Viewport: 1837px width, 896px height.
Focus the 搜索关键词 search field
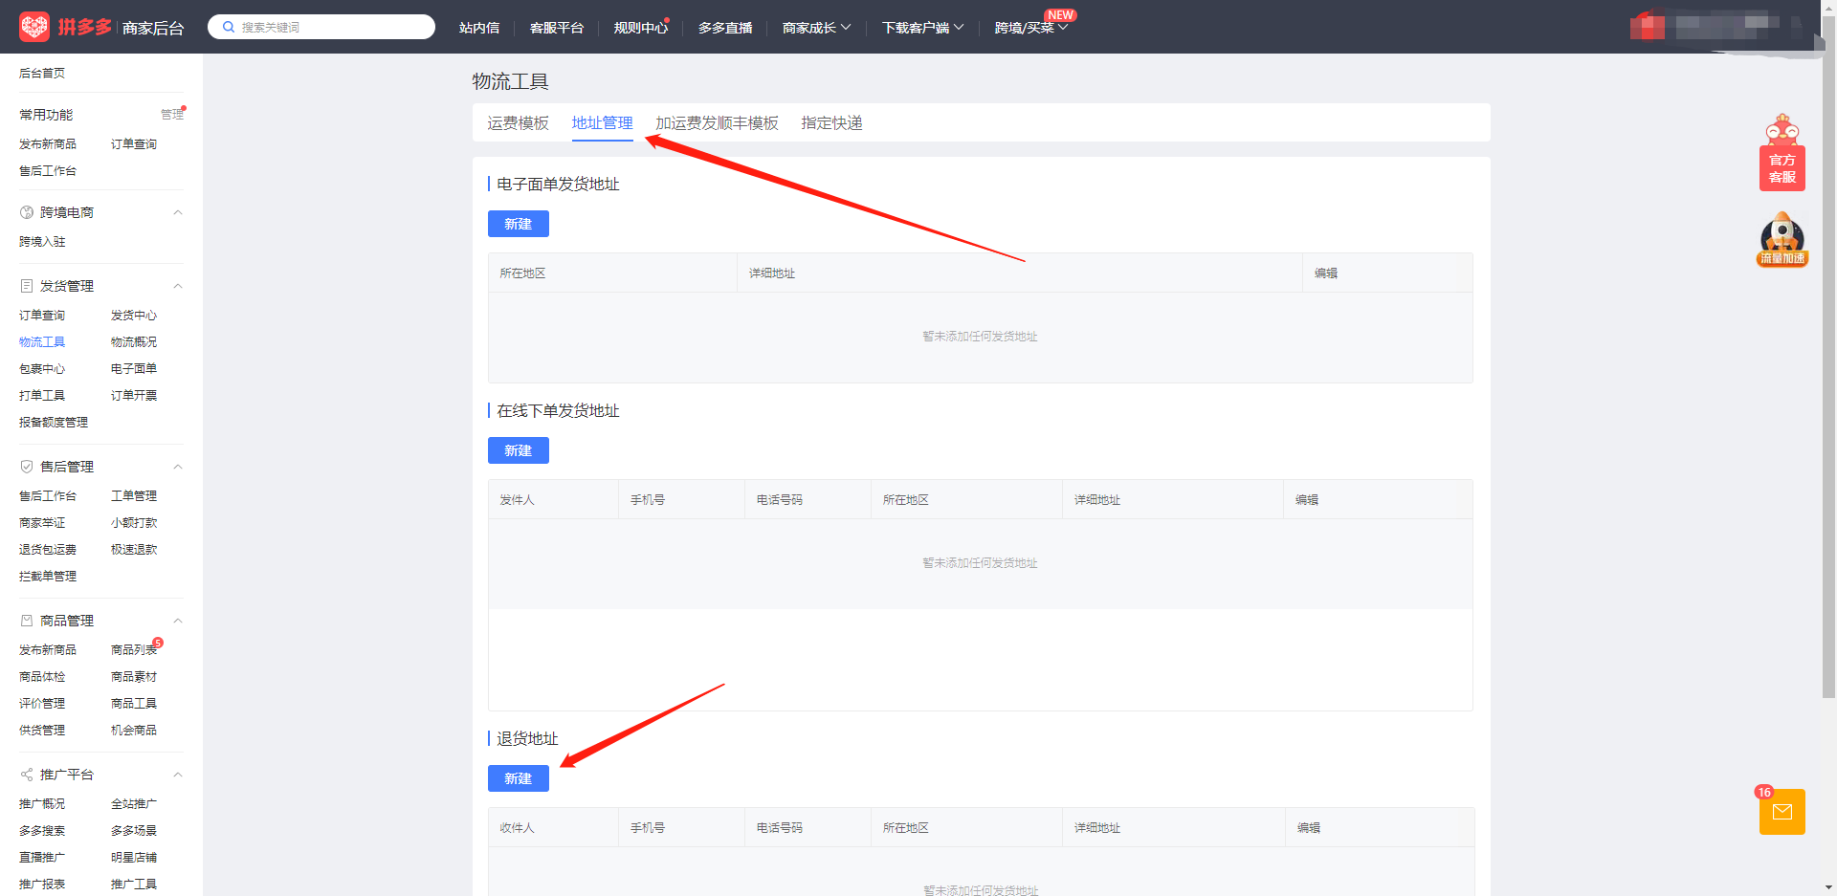click(321, 27)
